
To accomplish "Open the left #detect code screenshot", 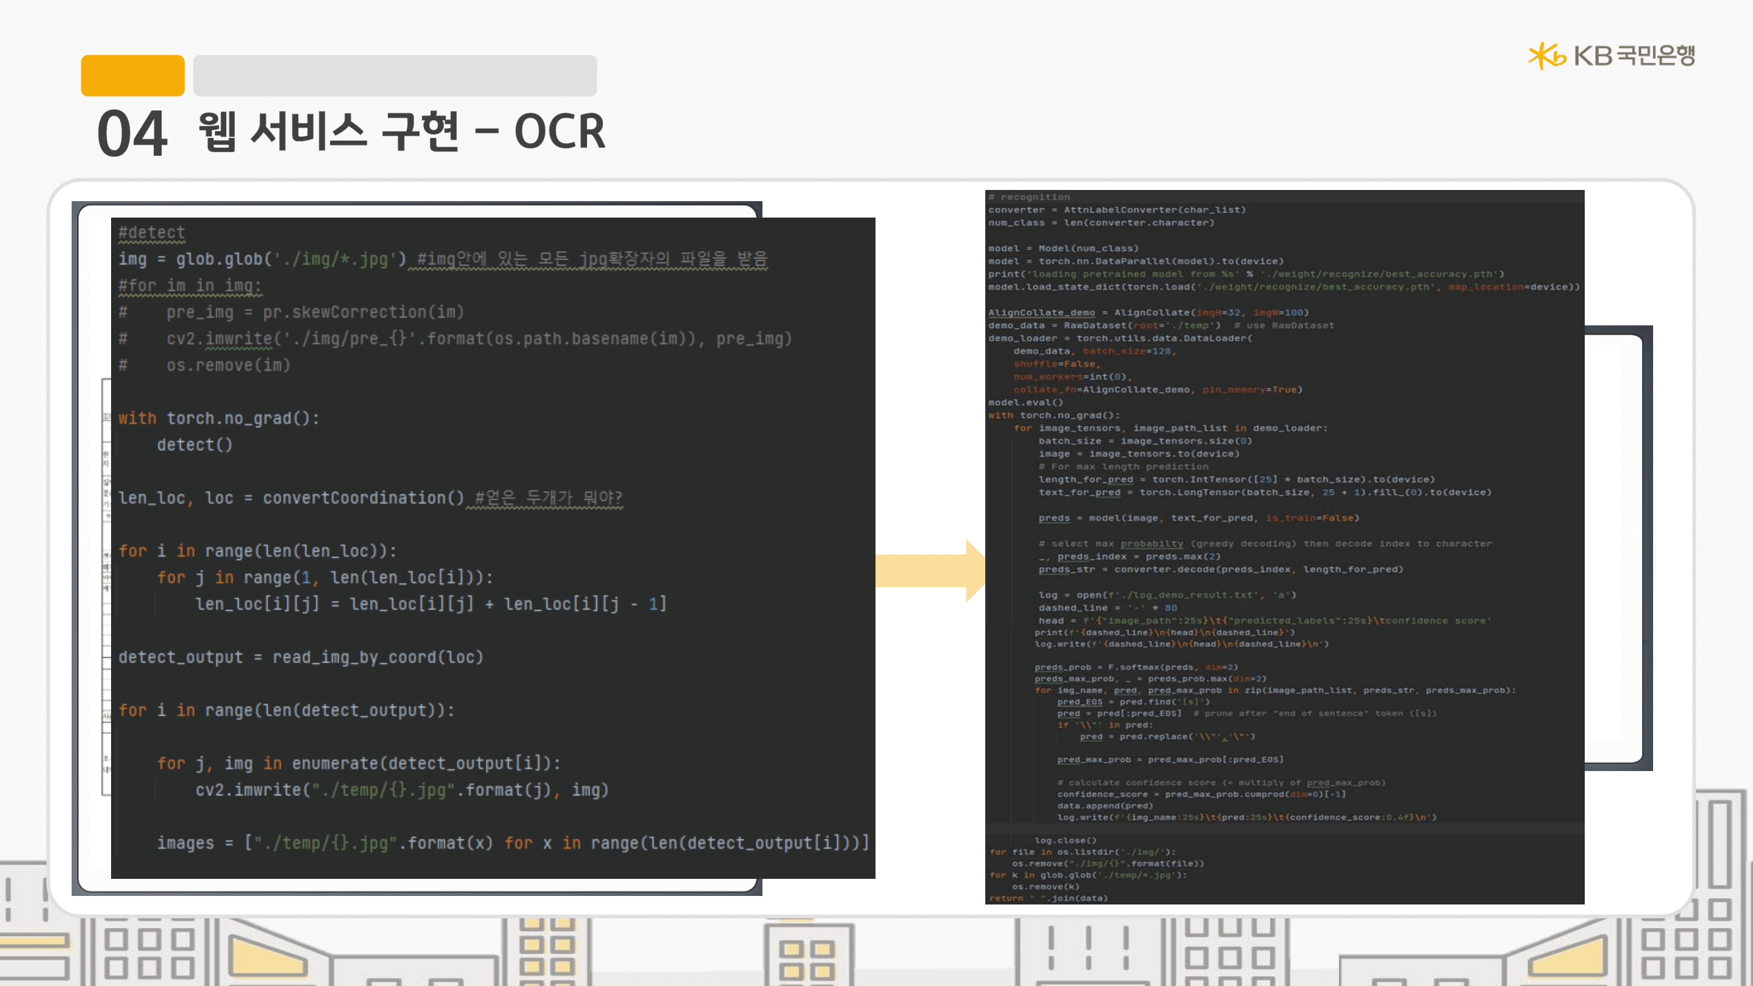I will click(x=493, y=548).
